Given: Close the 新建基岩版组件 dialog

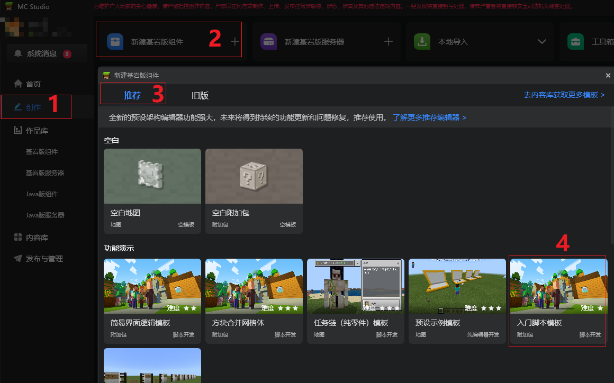Looking at the screenshot, I should point(608,76).
